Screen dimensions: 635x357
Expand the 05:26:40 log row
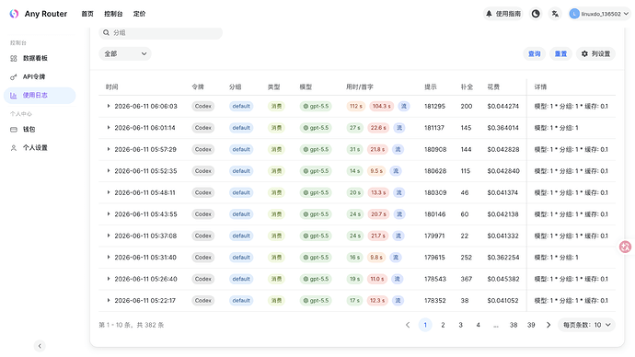pos(109,279)
